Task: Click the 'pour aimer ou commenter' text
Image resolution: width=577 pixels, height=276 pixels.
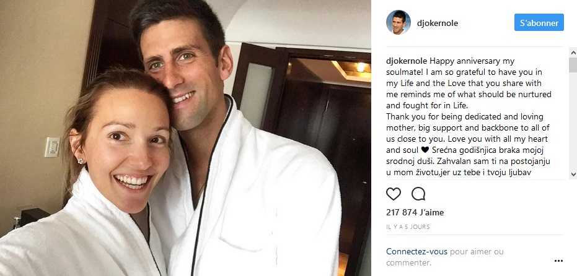Action: click(445, 257)
